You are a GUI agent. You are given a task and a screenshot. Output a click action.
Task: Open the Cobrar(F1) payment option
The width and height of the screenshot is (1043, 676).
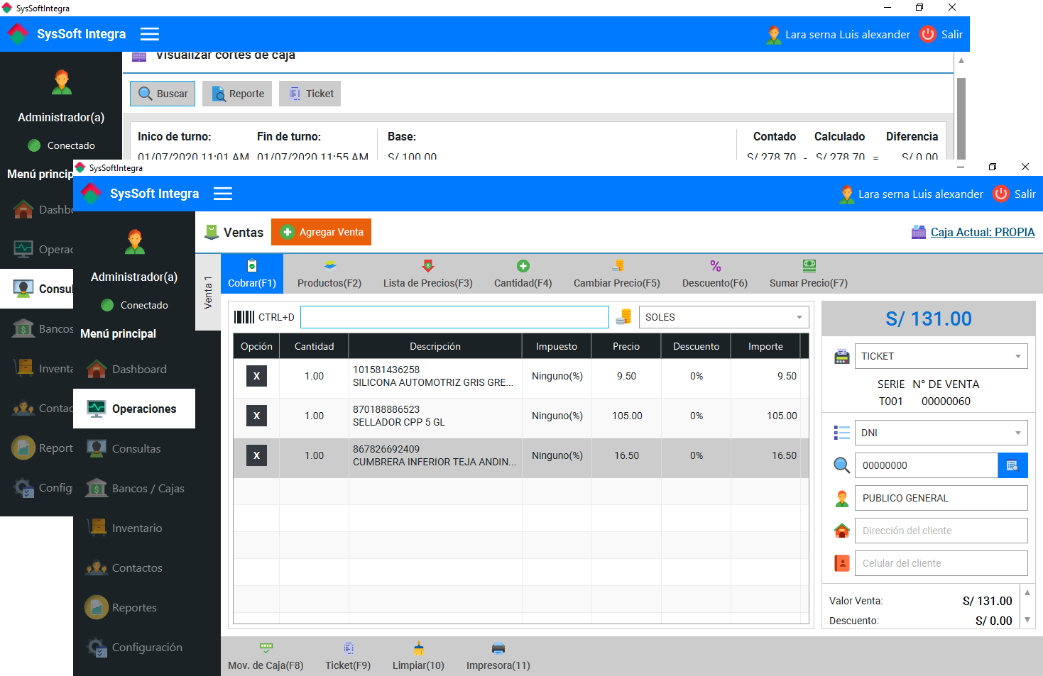252,274
